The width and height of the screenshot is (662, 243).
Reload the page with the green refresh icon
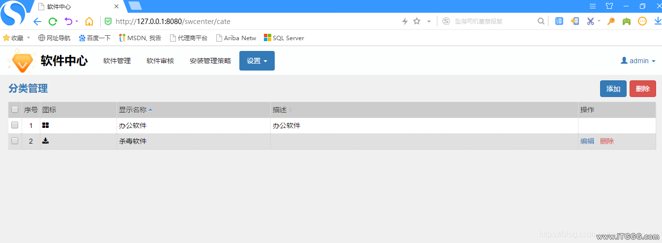pyautogui.click(x=53, y=21)
